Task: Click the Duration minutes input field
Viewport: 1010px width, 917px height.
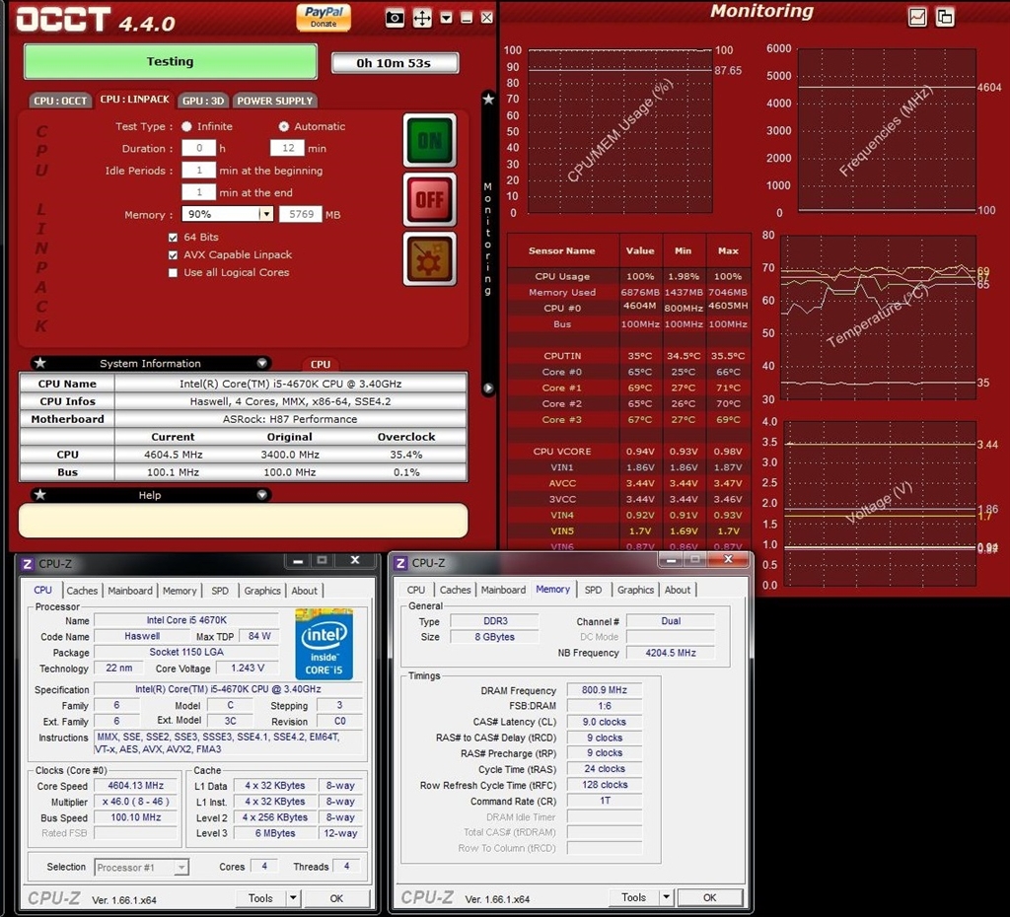Action: [x=287, y=148]
